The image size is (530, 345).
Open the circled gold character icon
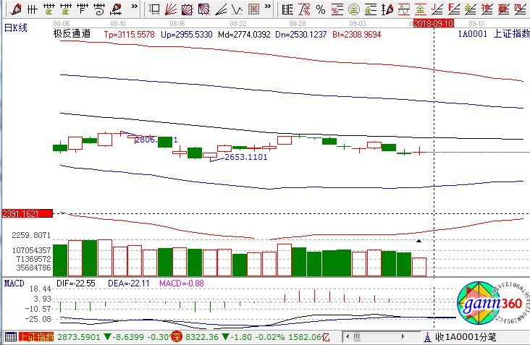[x=353, y=9]
